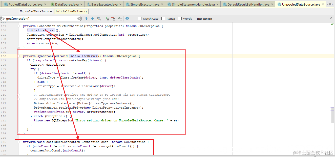Enable the Words checkbox
This screenshot has height=157, width=335.
pyautogui.click(x=180, y=18)
